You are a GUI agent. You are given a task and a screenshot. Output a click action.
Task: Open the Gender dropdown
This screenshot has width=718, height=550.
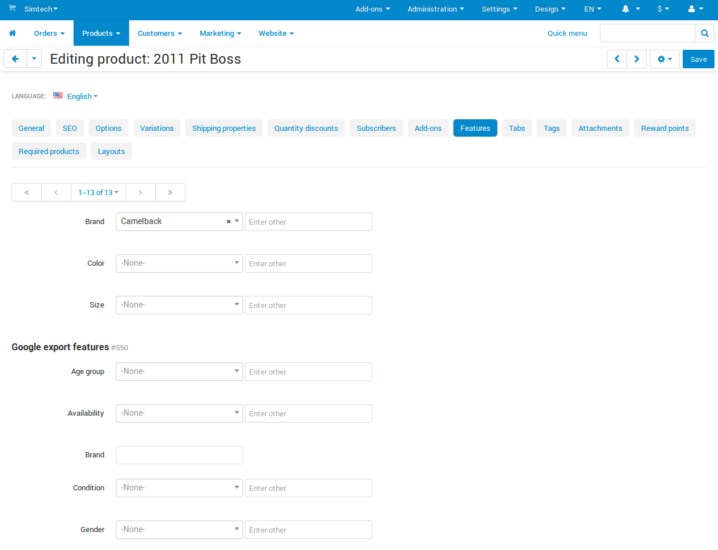(x=179, y=530)
